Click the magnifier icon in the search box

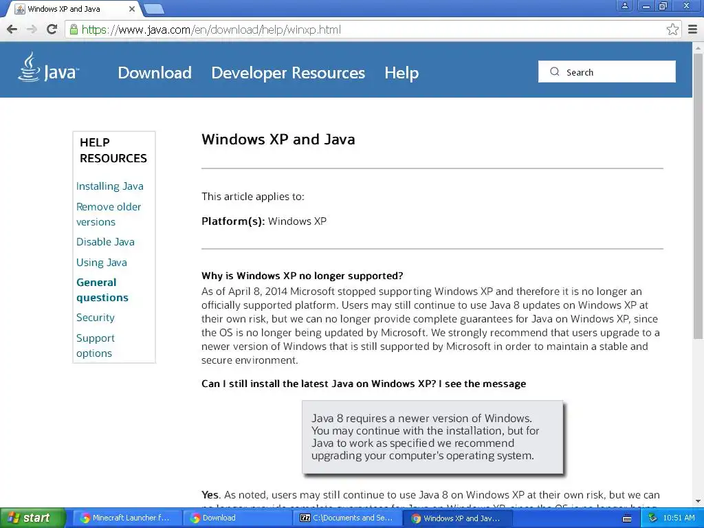point(555,71)
